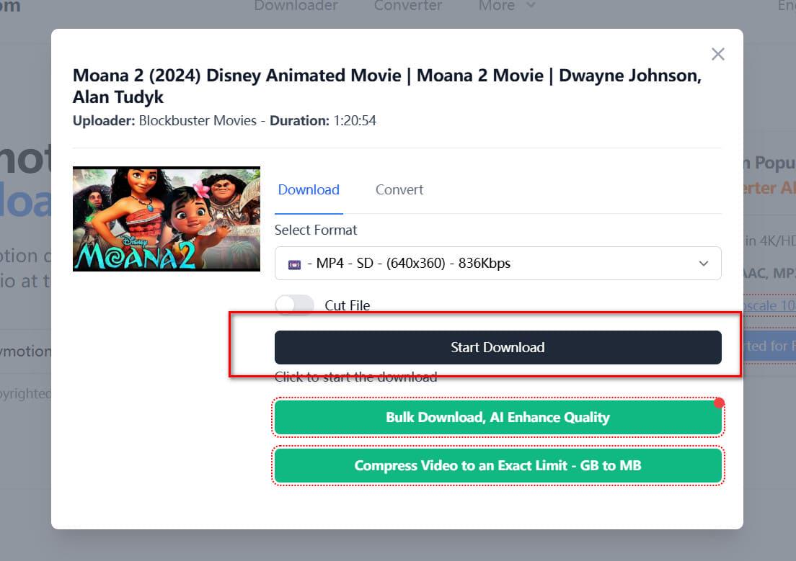796x561 pixels.
Task: Open the Converter menu in background page
Action: (x=407, y=6)
